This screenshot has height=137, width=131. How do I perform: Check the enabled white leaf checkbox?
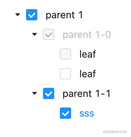65,74
